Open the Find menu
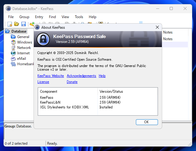The image size is (196, 151). pos(52,17)
